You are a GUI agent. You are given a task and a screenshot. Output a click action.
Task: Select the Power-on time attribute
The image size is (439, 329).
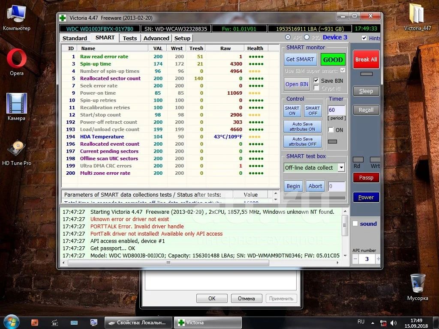point(170,93)
